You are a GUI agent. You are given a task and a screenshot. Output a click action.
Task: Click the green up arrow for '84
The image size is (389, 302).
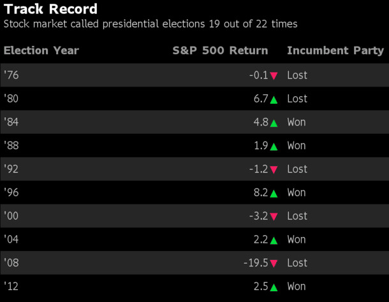click(x=274, y=123)
